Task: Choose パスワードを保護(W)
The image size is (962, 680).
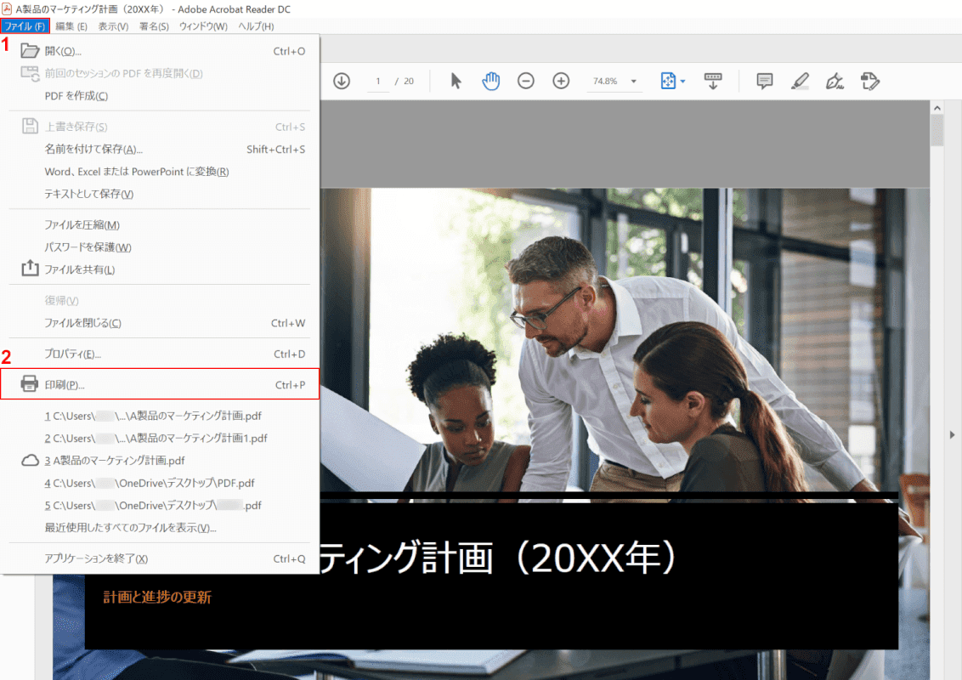Action: [160, 247]
